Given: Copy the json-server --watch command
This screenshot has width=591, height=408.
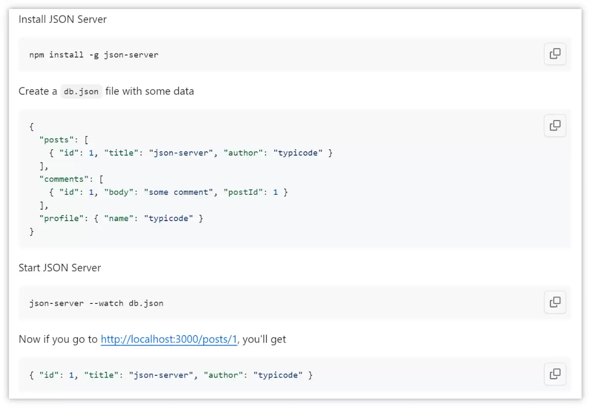Looking at the screenshot, I should point(555,302).
